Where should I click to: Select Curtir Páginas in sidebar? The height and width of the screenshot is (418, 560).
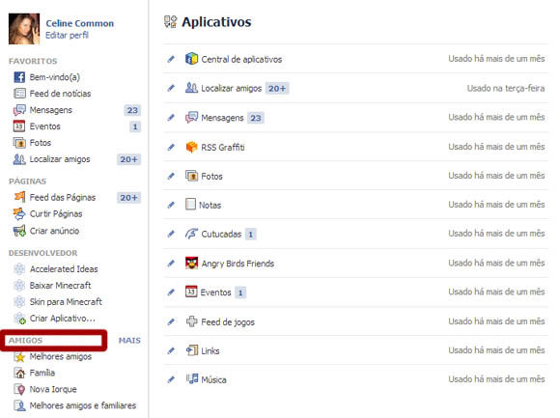(56, 213)
